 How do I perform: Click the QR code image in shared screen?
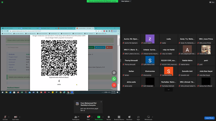[x=59, y=58]
